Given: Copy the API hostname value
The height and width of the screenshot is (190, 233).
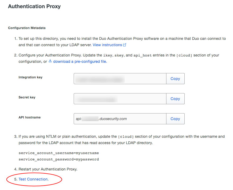Looking at the screenshot, I should 175,119.
